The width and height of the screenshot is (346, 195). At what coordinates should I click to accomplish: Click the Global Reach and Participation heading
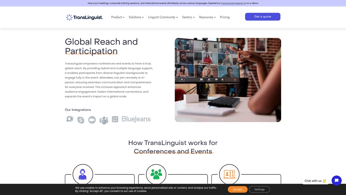pos(101,46)
